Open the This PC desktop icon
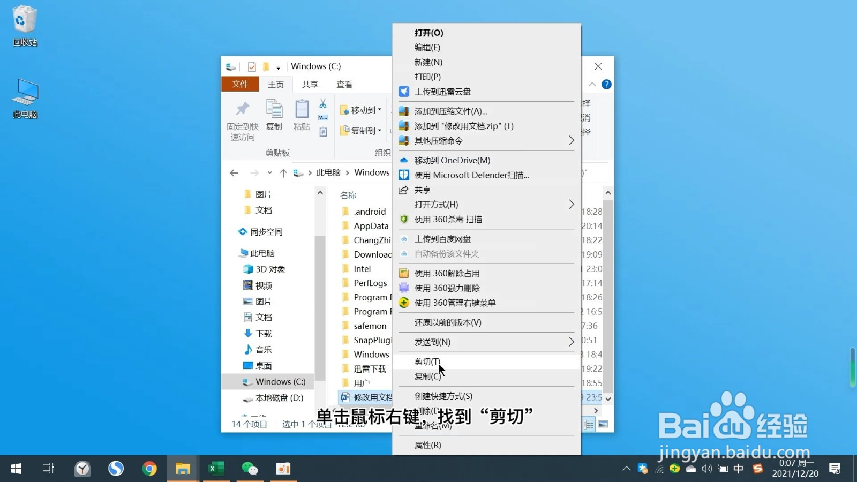This screenshot has height=482, width=857. tap(25, 98)
